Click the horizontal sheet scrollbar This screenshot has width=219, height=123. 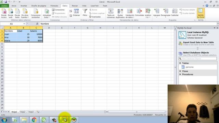137,112
